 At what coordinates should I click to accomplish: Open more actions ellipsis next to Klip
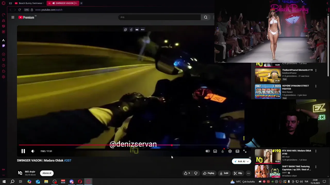[x=248, y=173]
